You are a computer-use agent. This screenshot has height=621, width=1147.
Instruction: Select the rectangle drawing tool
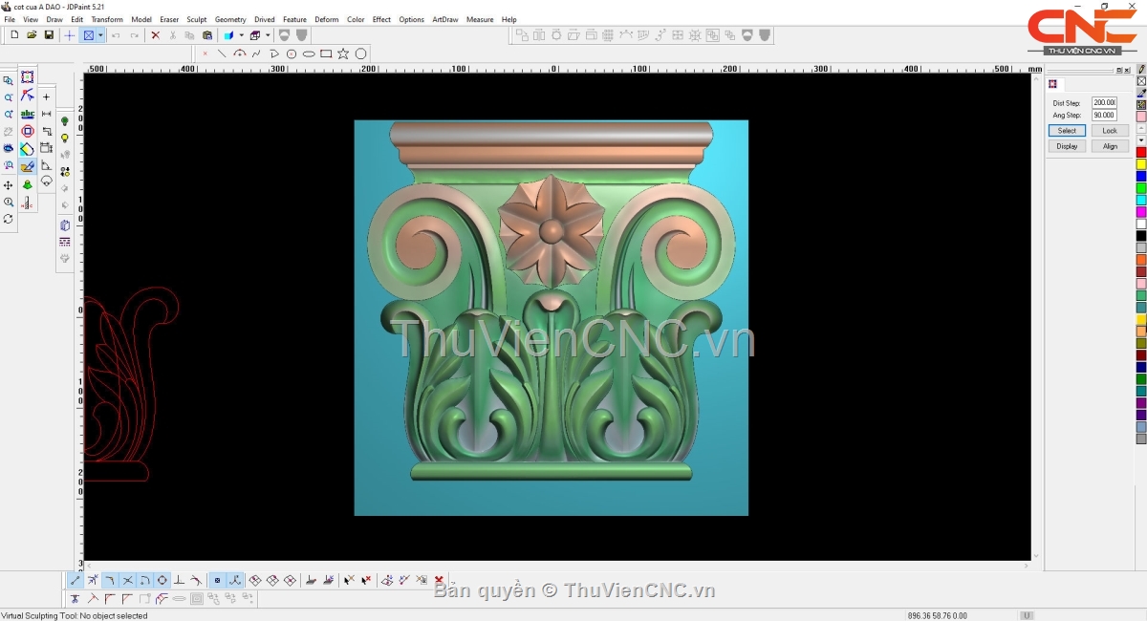click(x=326, y=54)
